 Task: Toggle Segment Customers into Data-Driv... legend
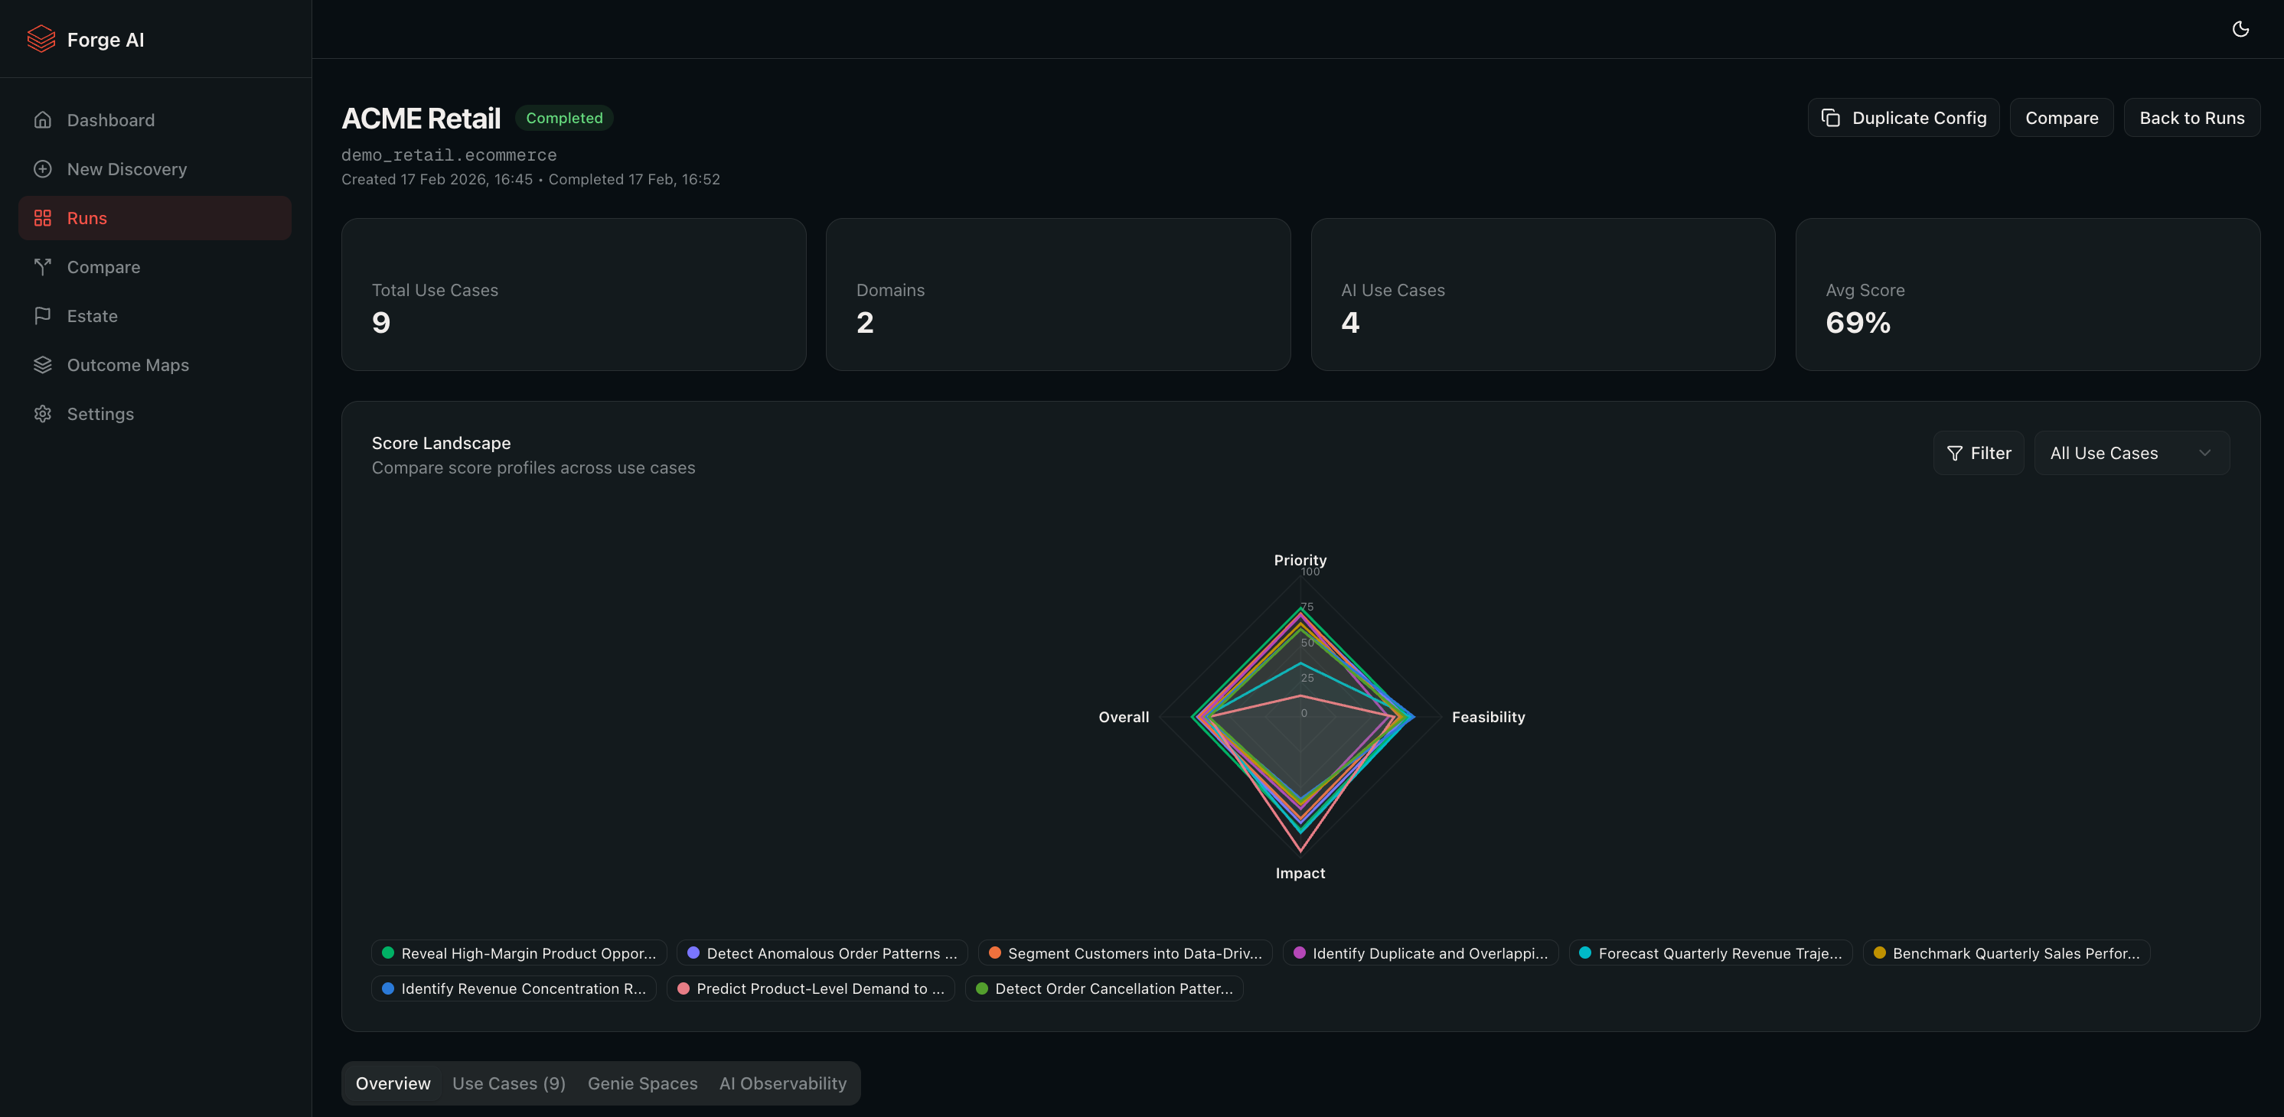coord(1125,953)
